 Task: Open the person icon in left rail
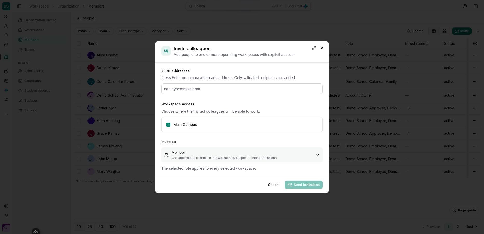pos(6,26)
